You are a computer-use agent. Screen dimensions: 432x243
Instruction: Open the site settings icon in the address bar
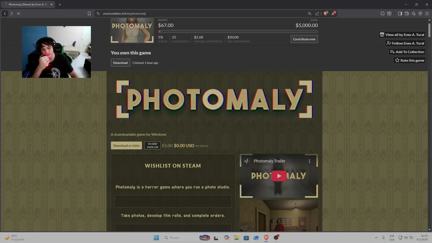pos(98,13)
